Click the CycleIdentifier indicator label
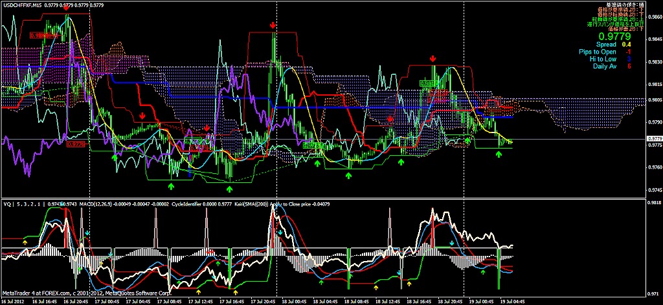 [189, 204]
